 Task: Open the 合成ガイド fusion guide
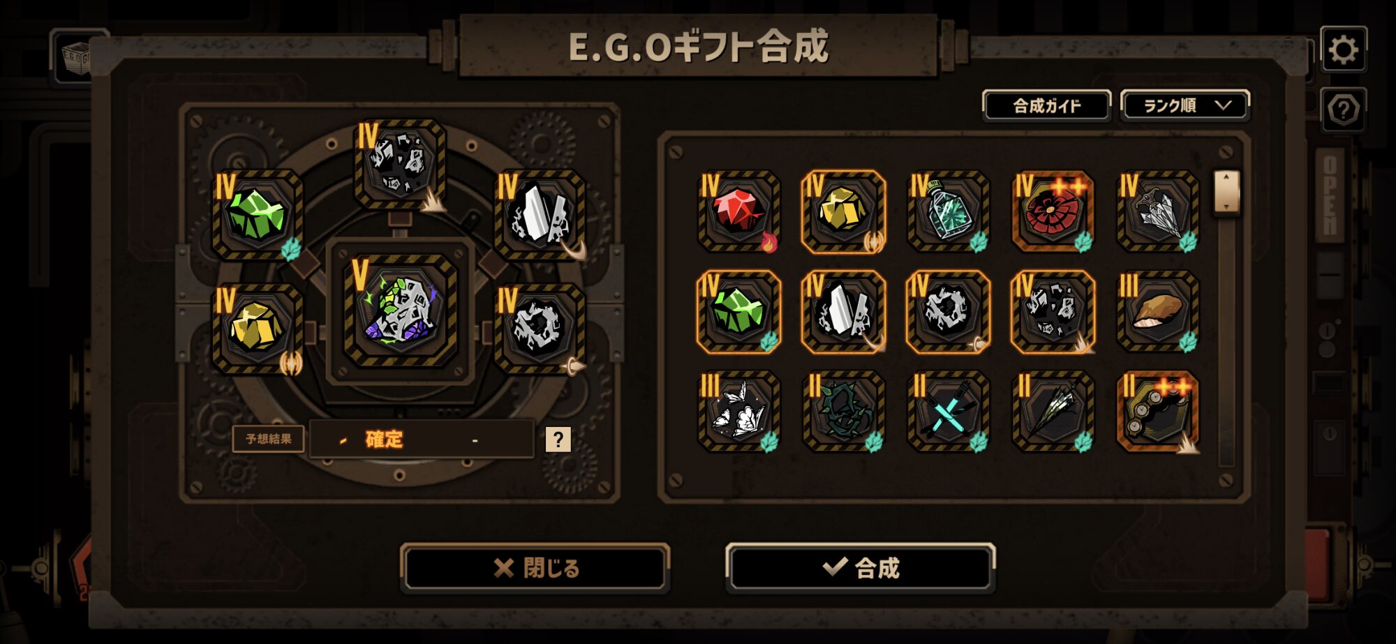pyautogui.click(x=1046, y=105)
